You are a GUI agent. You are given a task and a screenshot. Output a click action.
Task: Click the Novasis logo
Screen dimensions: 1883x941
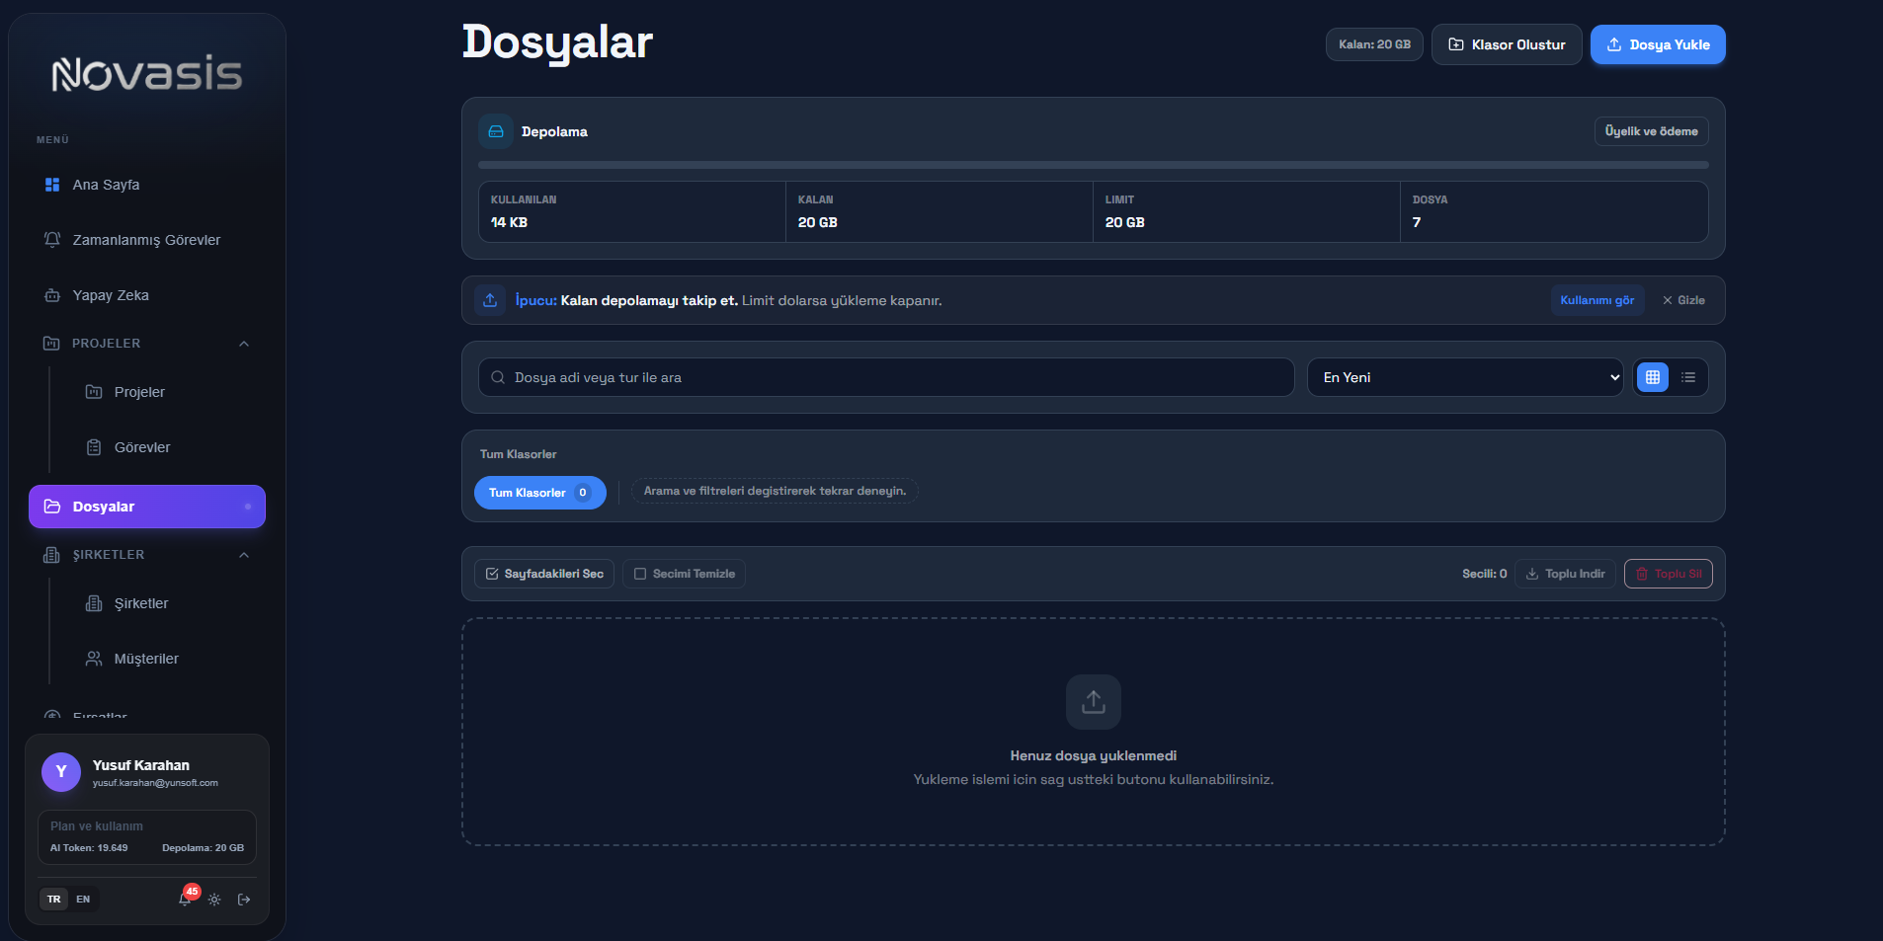[x=147, y=74]
